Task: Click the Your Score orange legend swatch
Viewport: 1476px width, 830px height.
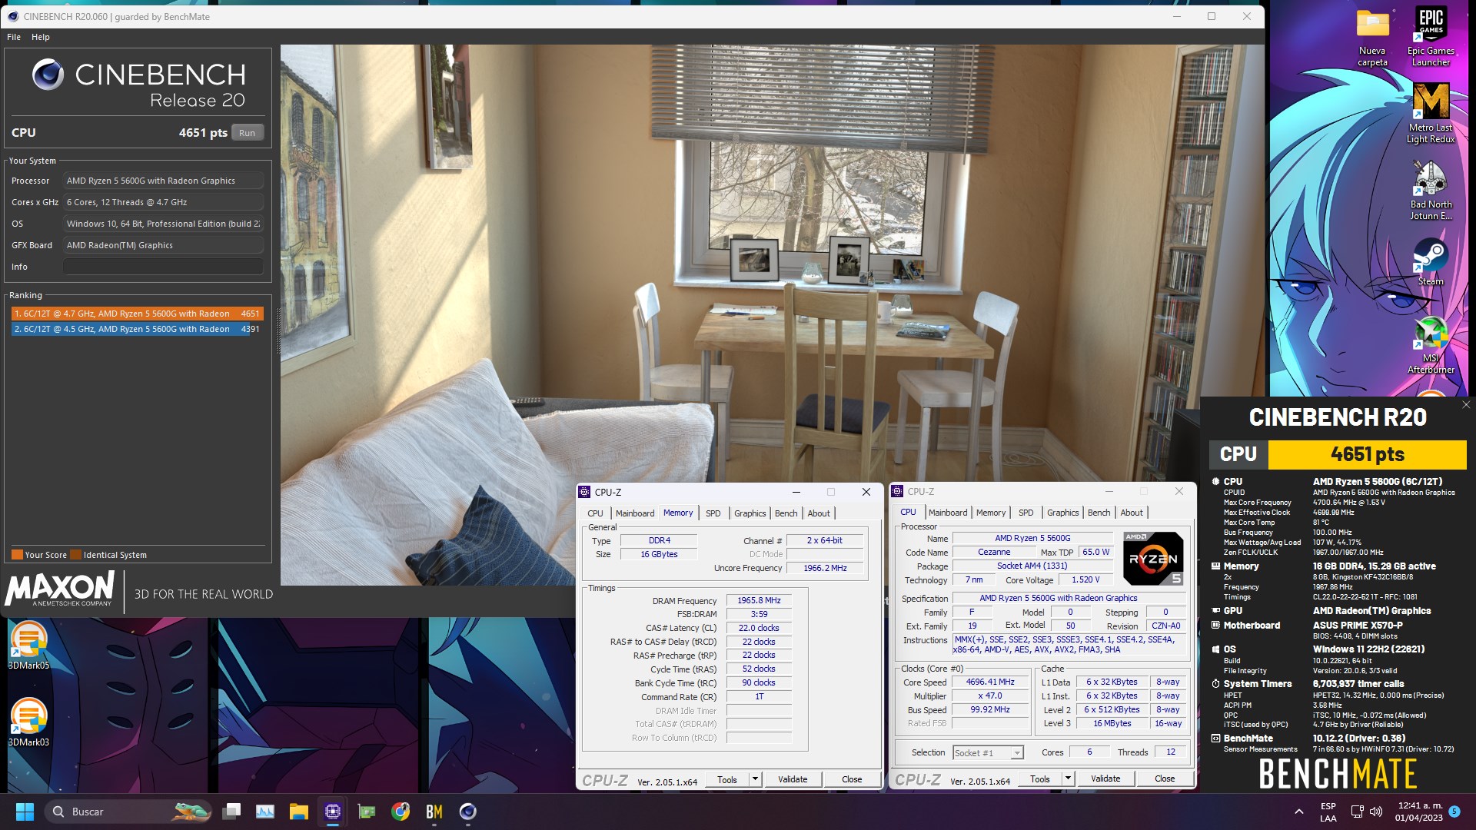Action: [17, 555]
